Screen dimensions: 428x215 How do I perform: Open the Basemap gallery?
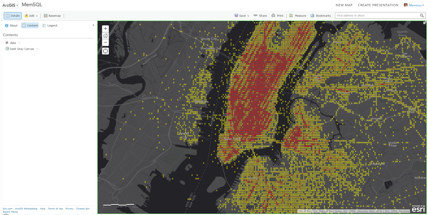52,16
